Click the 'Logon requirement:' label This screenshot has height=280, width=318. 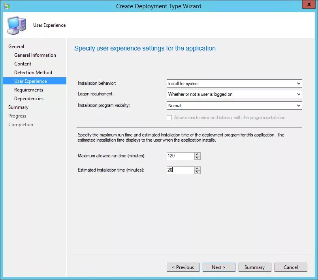click(96, 94)
